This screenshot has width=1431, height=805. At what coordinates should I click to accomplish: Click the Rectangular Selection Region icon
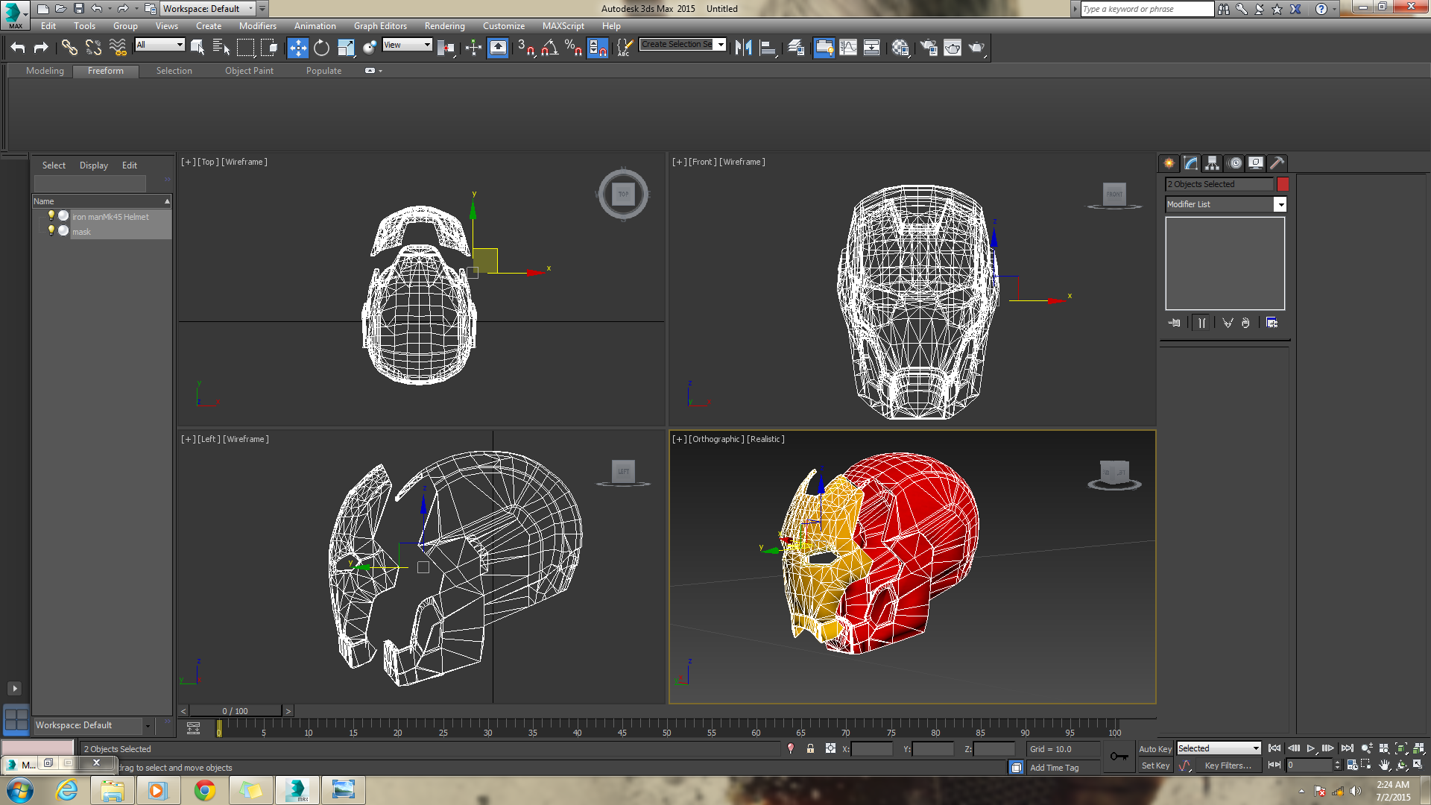tap(245, 48)
